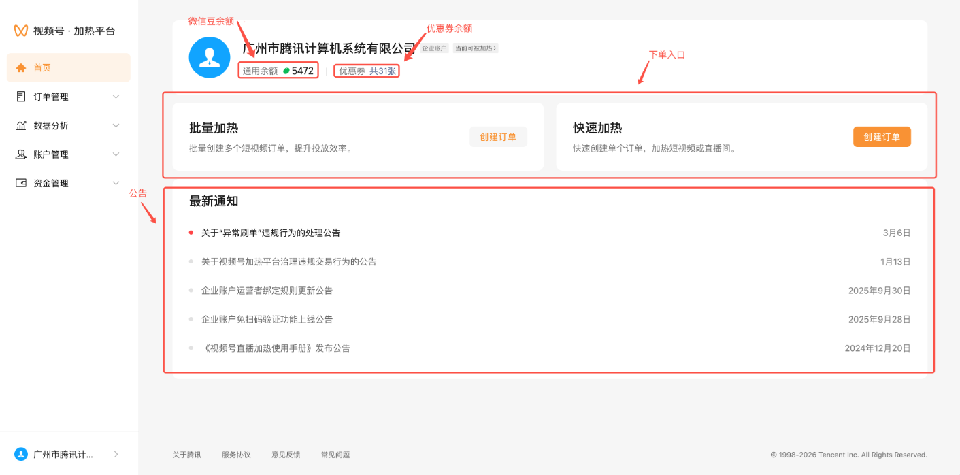This screenshot has width=960, height=475.
Task: Select 首页 in the sidebar
Action: [69, 67]
